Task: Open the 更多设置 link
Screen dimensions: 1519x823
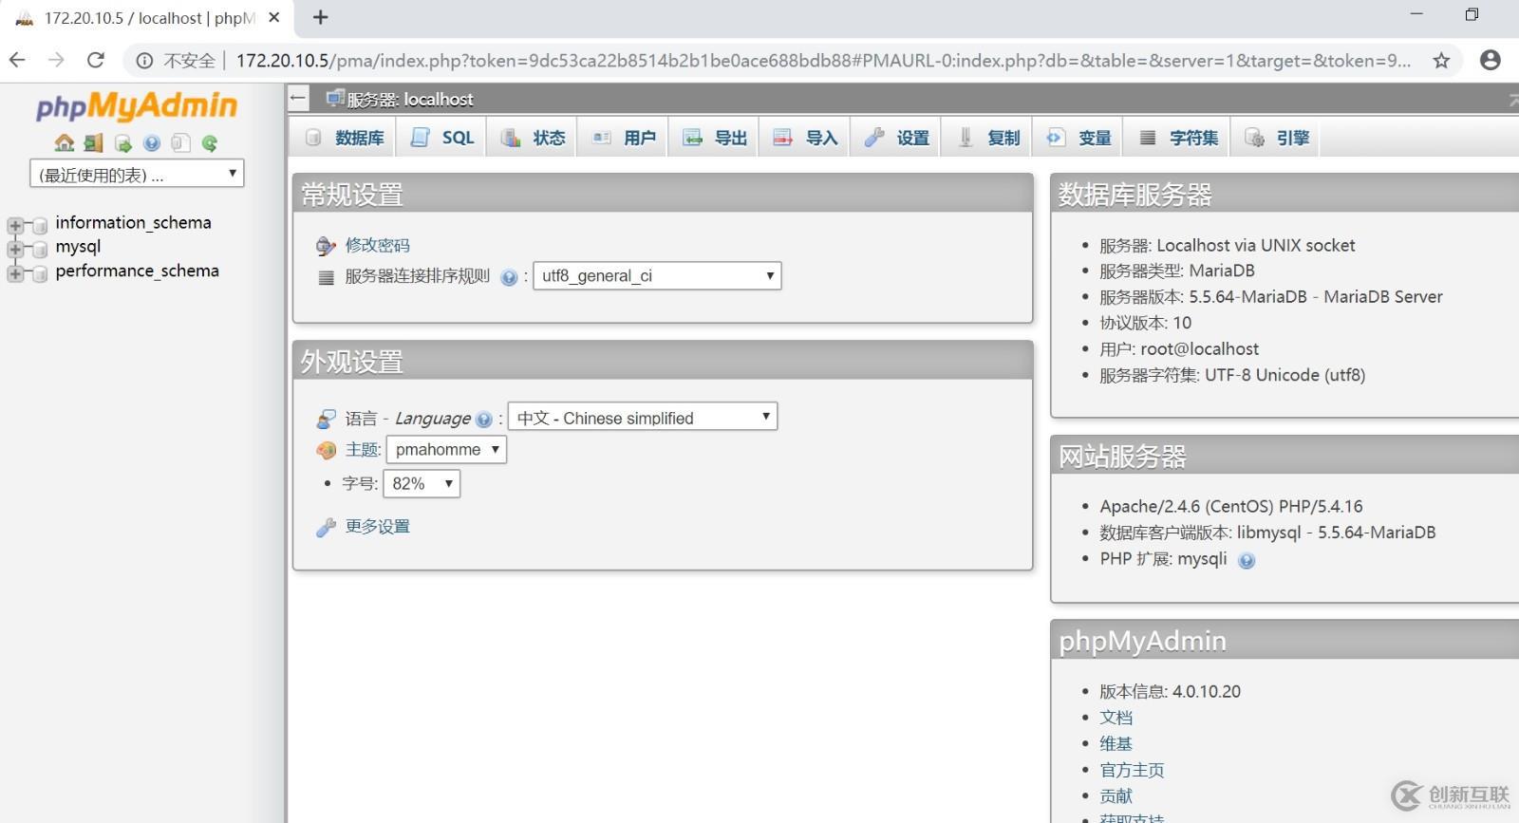Action: (377, 527)
